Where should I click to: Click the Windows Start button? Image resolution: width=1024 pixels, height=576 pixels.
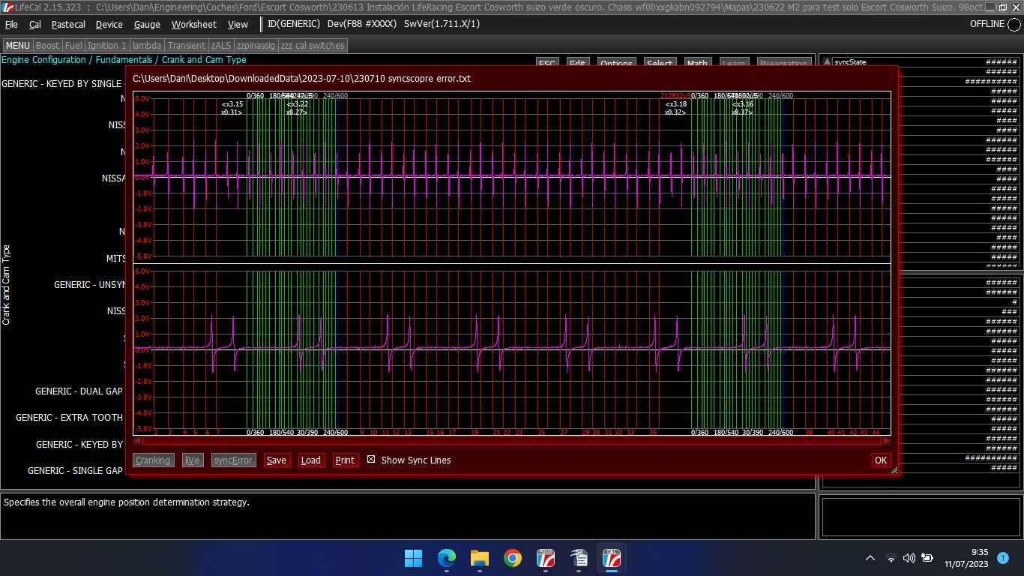coord(414,558)
